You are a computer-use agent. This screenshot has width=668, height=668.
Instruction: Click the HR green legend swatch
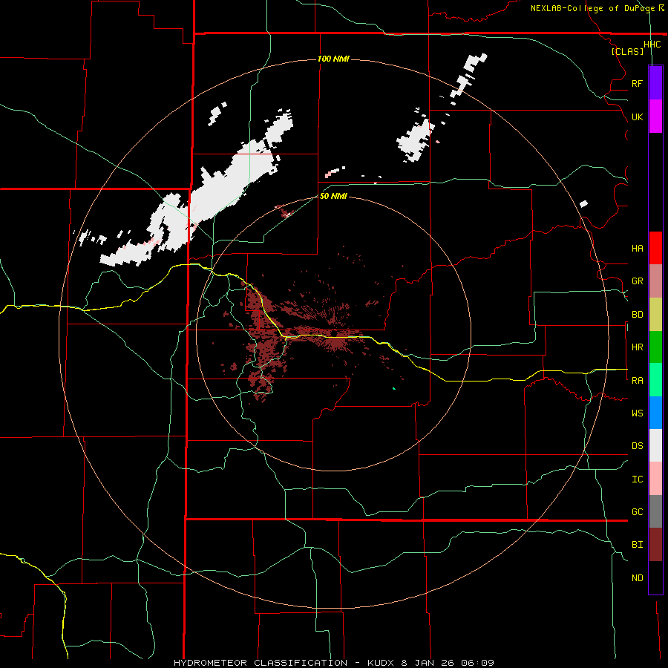655,347
